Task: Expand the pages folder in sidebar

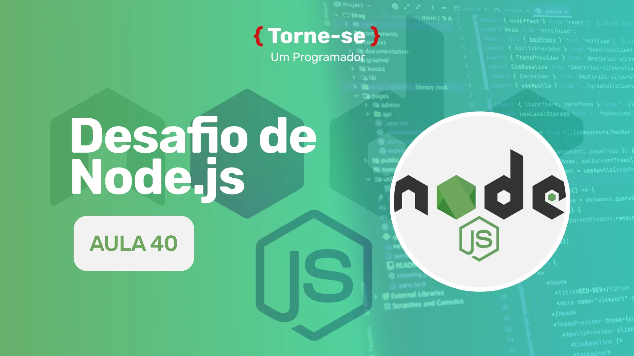Action: (x=356, y=96)
